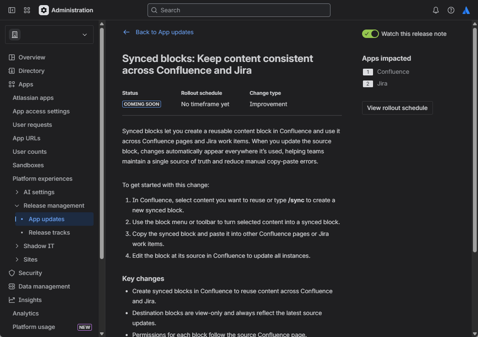Click the View rollout schedule button
This screenshot has height=337, width=478.
point(397,108)
